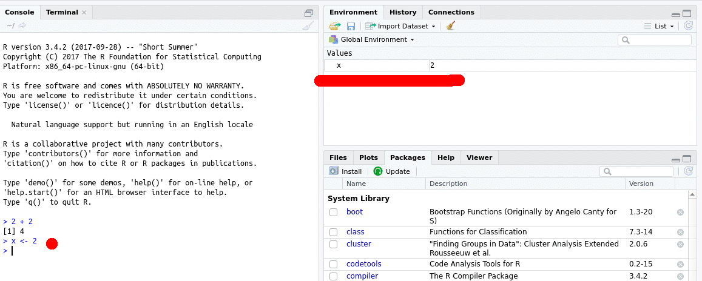Enable the boot package checkbox
The image size is (702, 281).
(334, 213)
